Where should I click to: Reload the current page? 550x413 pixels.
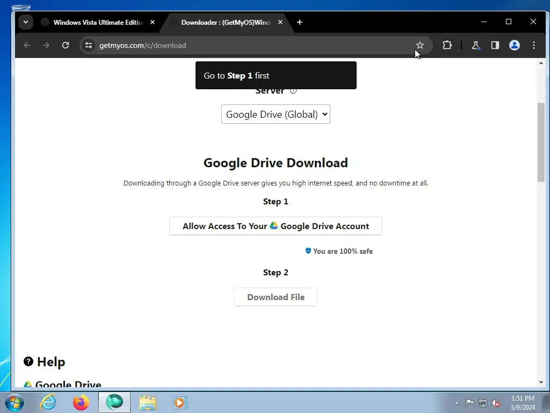(x=66, y=45)
